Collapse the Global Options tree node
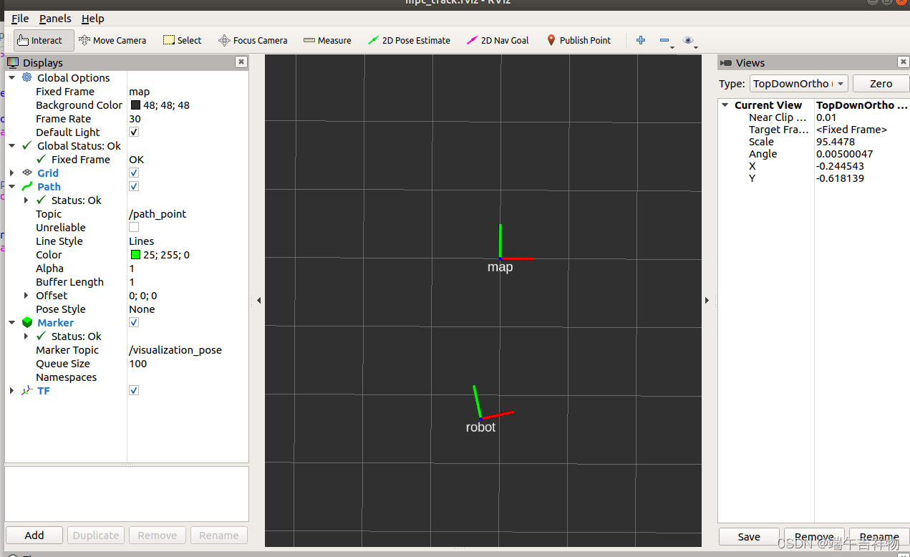This screenshot has height=557, width=910. 12,77
